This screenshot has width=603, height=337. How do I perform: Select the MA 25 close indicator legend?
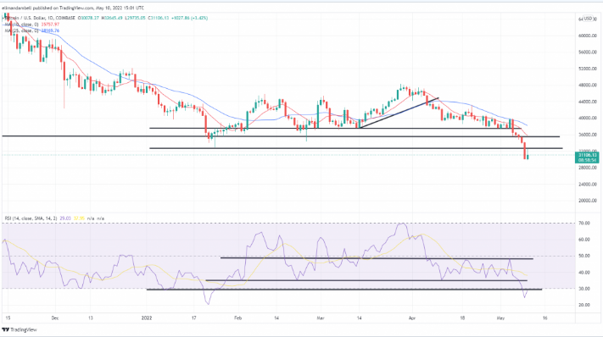31,30
